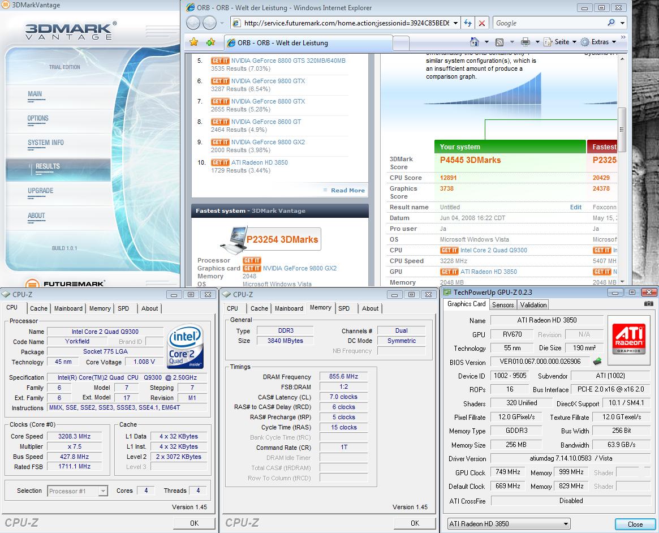Image resolution: width=659 pixels, height=533 pixels.
Task: Click the Intel Core 2 Quad logo in CPU-Z
Action: [186, 346]
